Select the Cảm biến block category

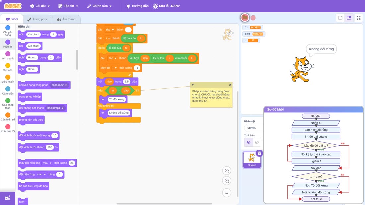(x=8, y=91)
